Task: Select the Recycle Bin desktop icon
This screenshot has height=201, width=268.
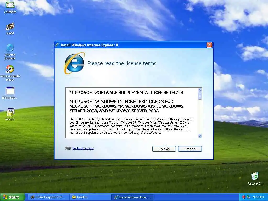Action: [x=255, y=178]
